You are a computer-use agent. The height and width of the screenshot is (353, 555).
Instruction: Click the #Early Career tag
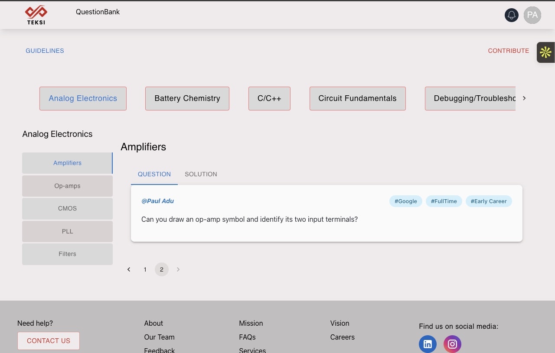point(489,201)
